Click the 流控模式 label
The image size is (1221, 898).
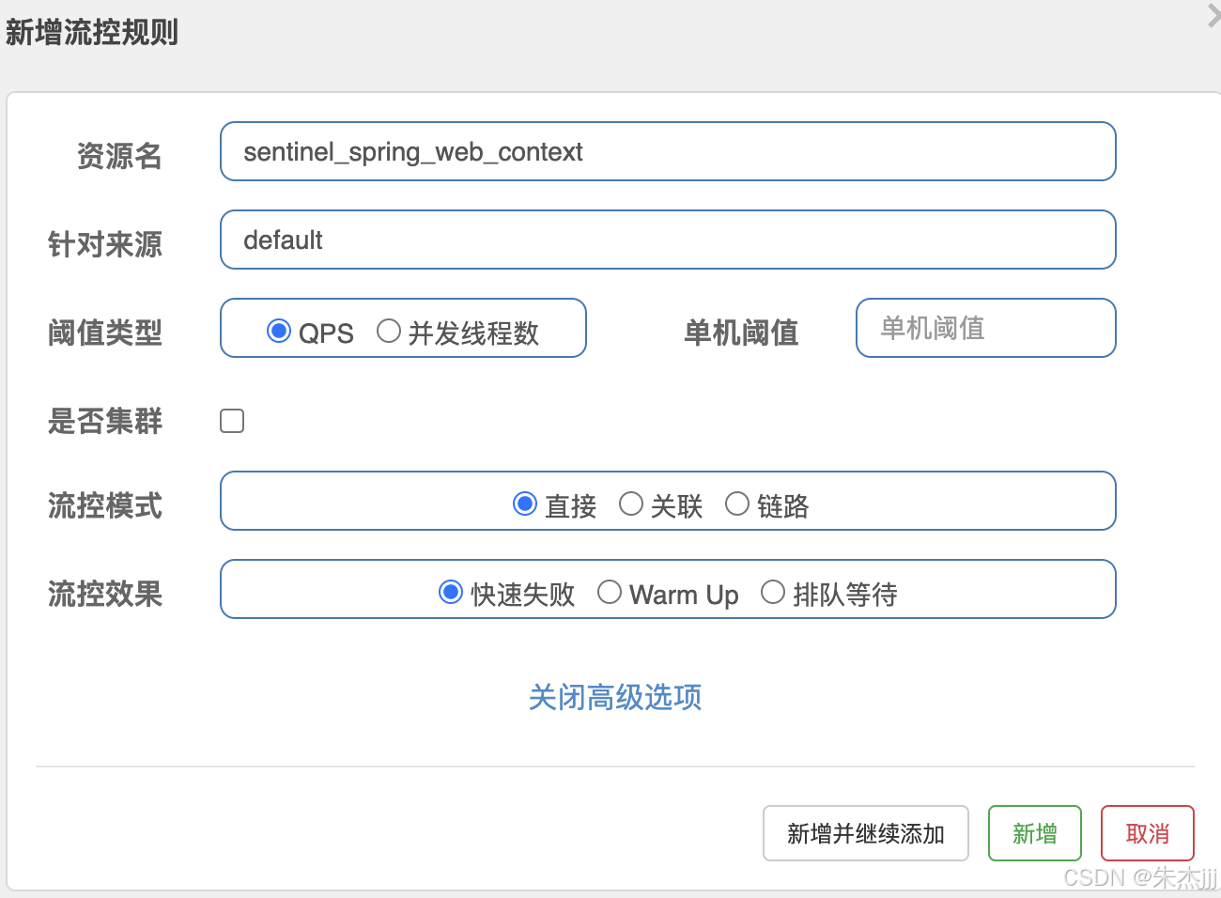pos(105,505)
